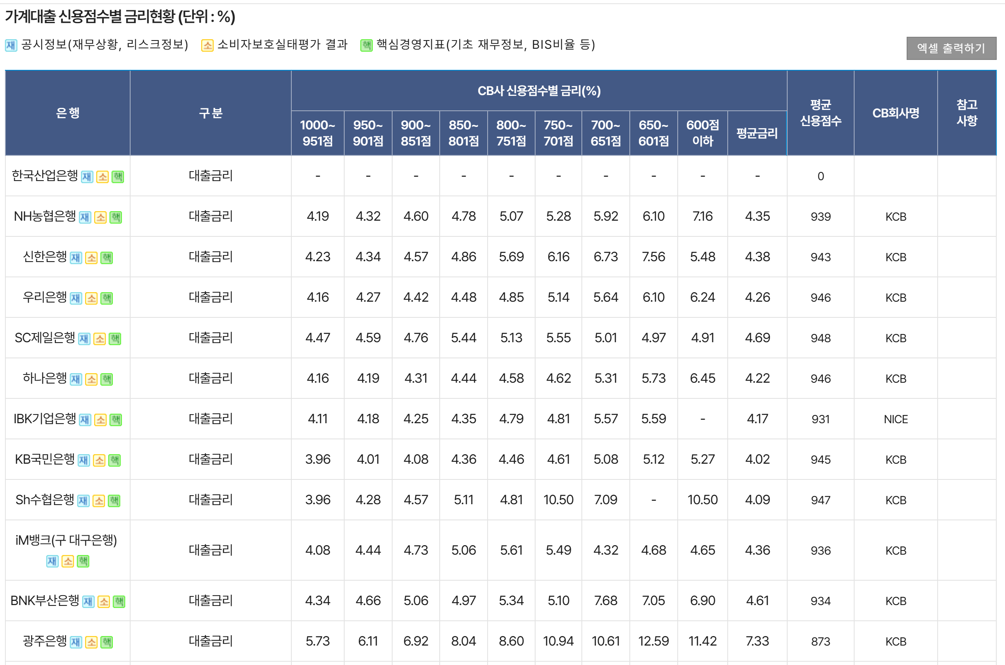This screenshot has height=665, width=1005.
Task: Open 한국산업은행 blue 재 disclosure icon
Action: coord(87,176)
